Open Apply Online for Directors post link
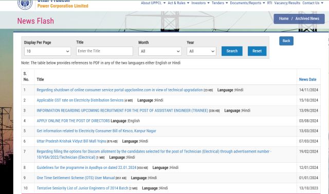Screen dimensions: 329x194 pyautogui.click(x=73, y=121)
